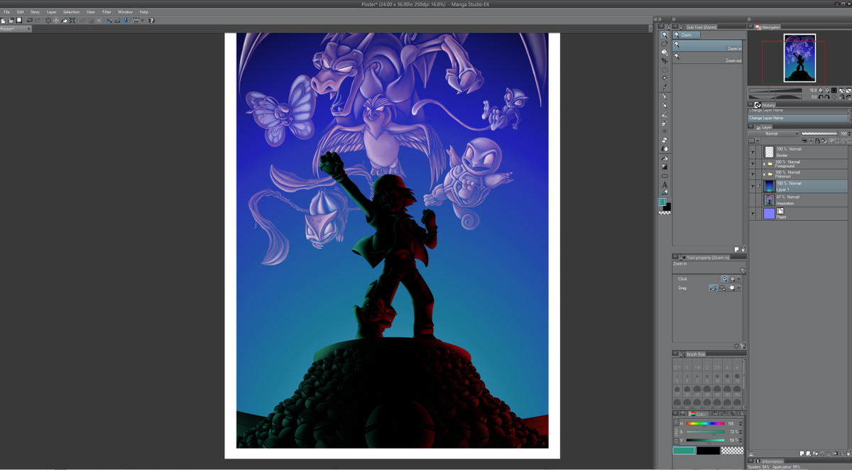Viewport: 852px width, 470px height.
Task: Open the toolbar display options dropdown arrow
Action: [x=142, y=21]
